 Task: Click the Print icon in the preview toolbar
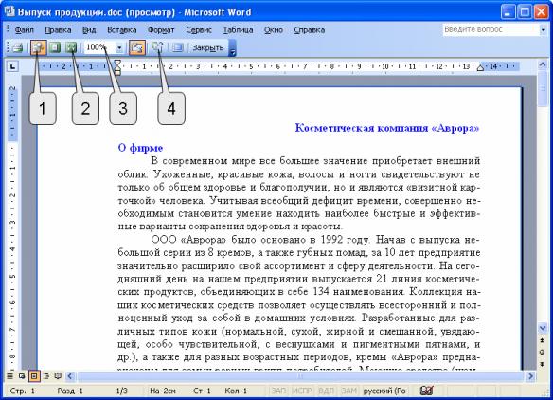pos(18,47)
